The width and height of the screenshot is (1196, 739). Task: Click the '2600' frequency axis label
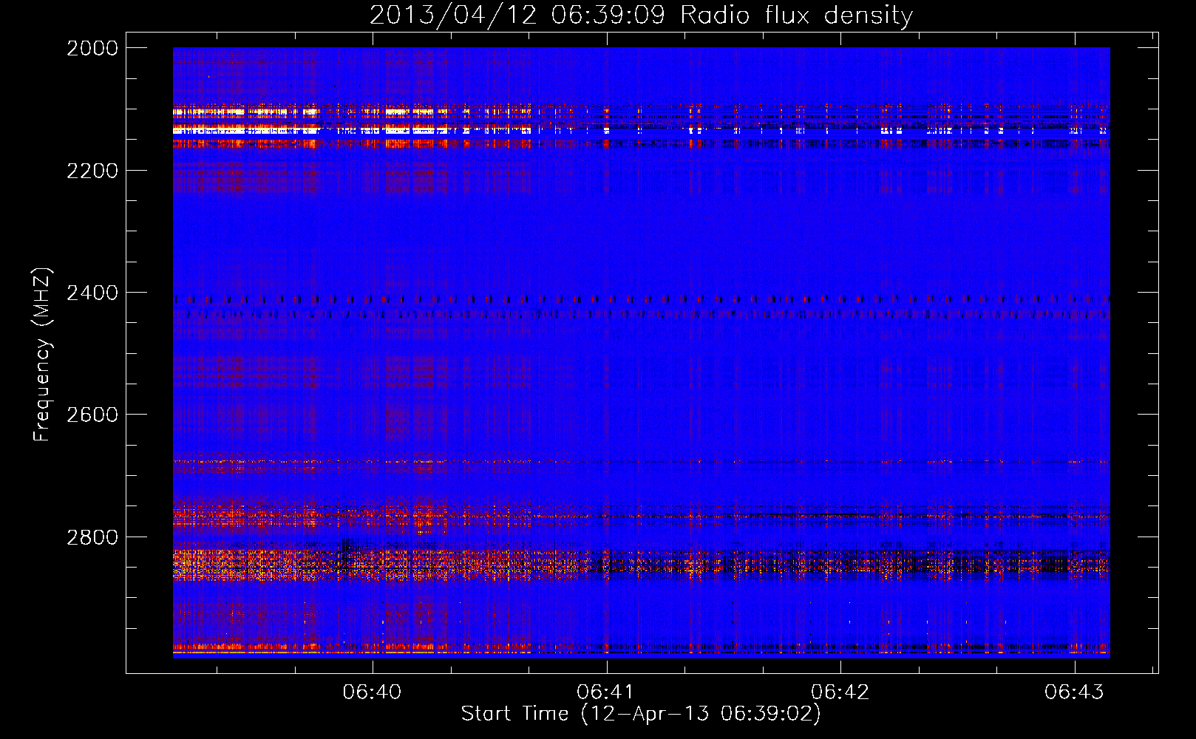click(x=92, y=415)
